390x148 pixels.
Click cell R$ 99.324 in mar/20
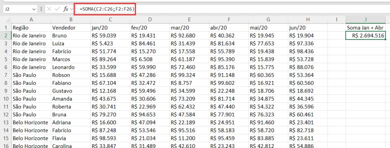[189, 75]
